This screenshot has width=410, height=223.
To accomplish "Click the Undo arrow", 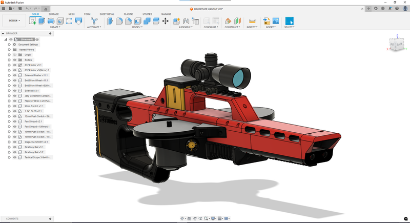I will click(27, 8).
